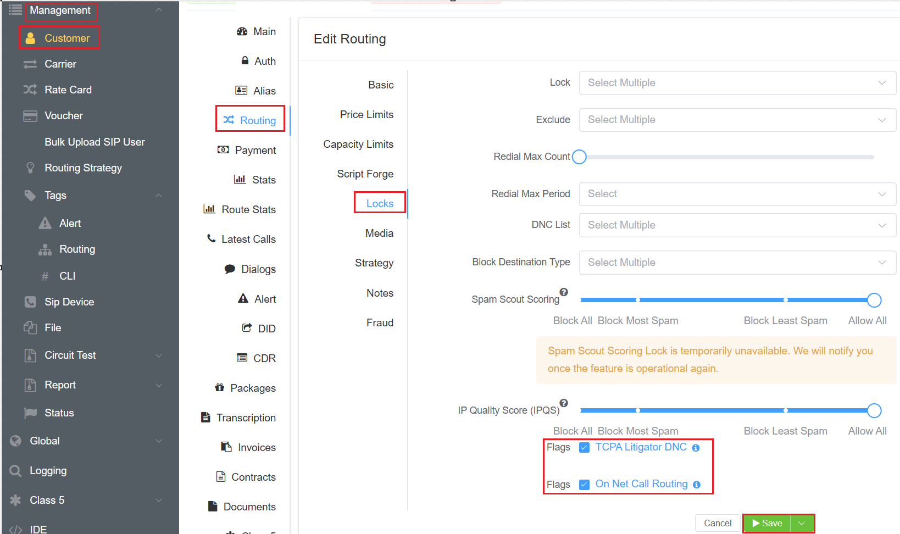Click the Cancel button
The height and width of the screenshot is (534, 900).
pos(717,523)
